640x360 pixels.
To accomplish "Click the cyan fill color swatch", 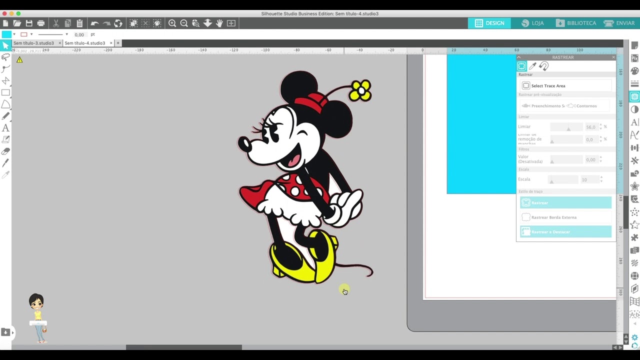I will pyautogui.click(x=6, y=34).
